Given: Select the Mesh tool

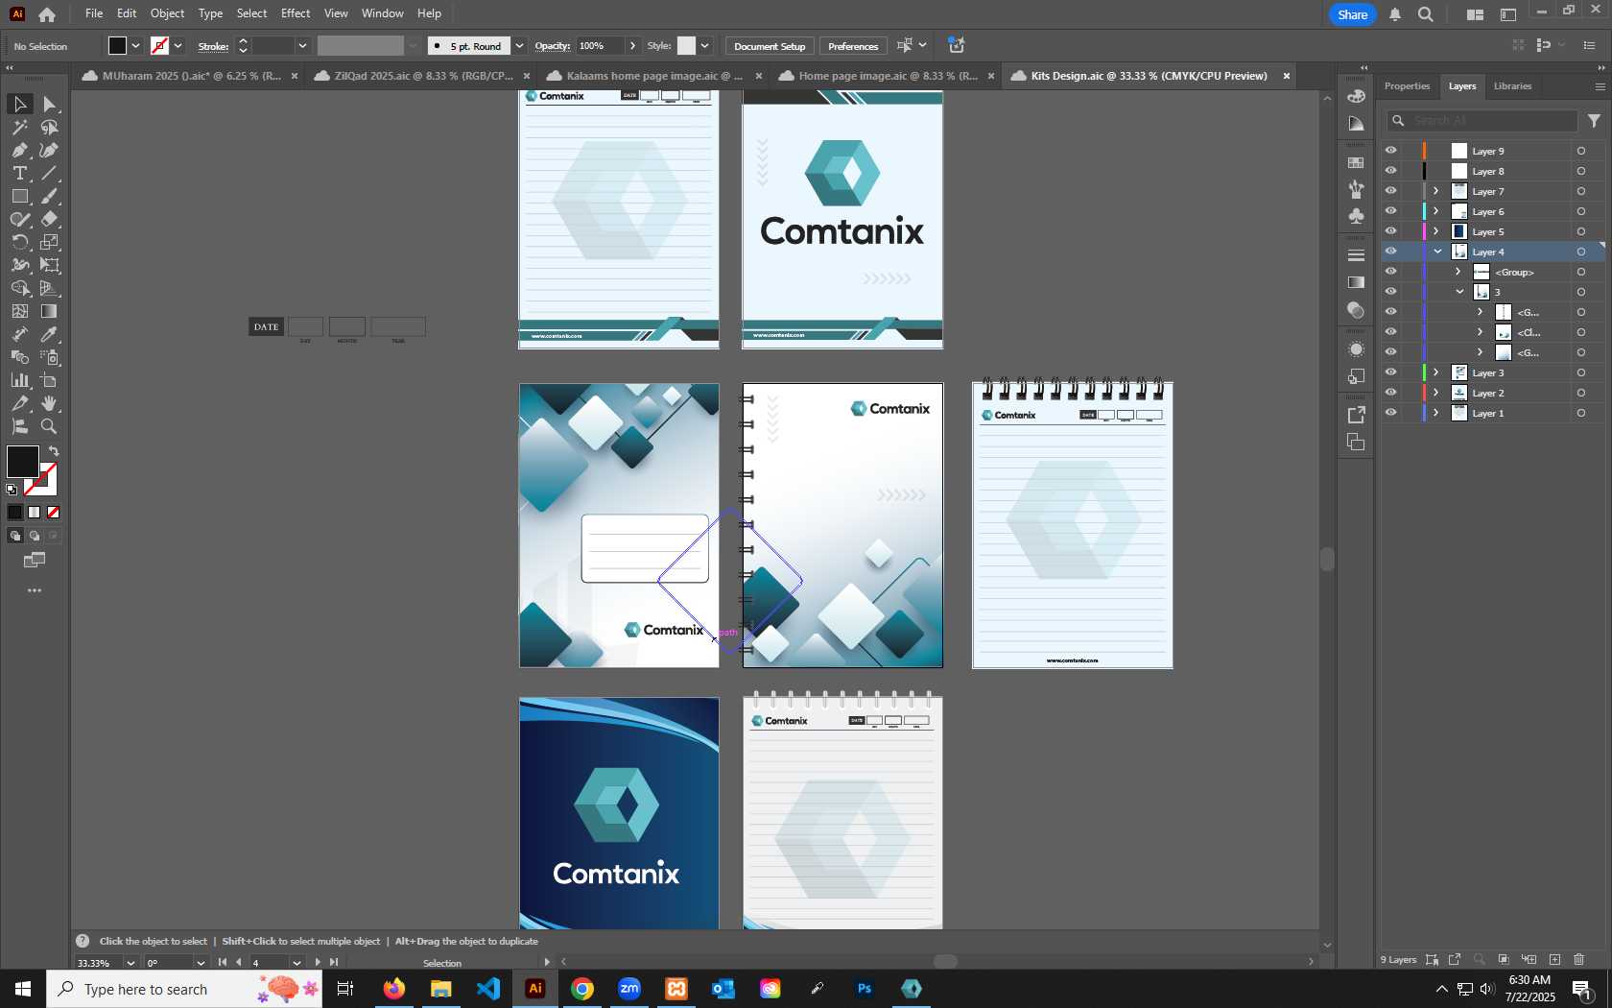Looking at the screenshot, I should click(x=19, y=311).
